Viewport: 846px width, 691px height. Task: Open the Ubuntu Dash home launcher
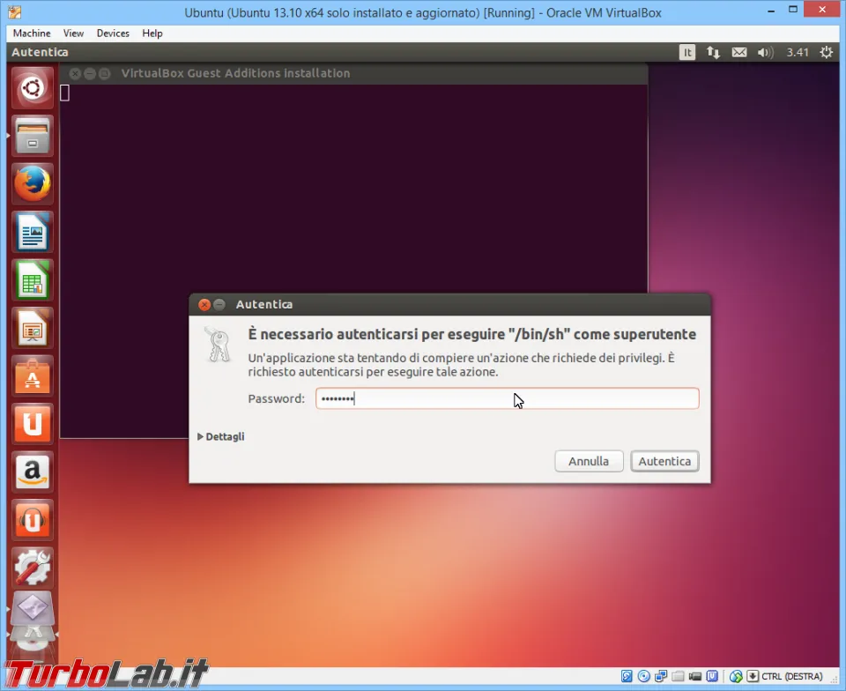point(33,88)
